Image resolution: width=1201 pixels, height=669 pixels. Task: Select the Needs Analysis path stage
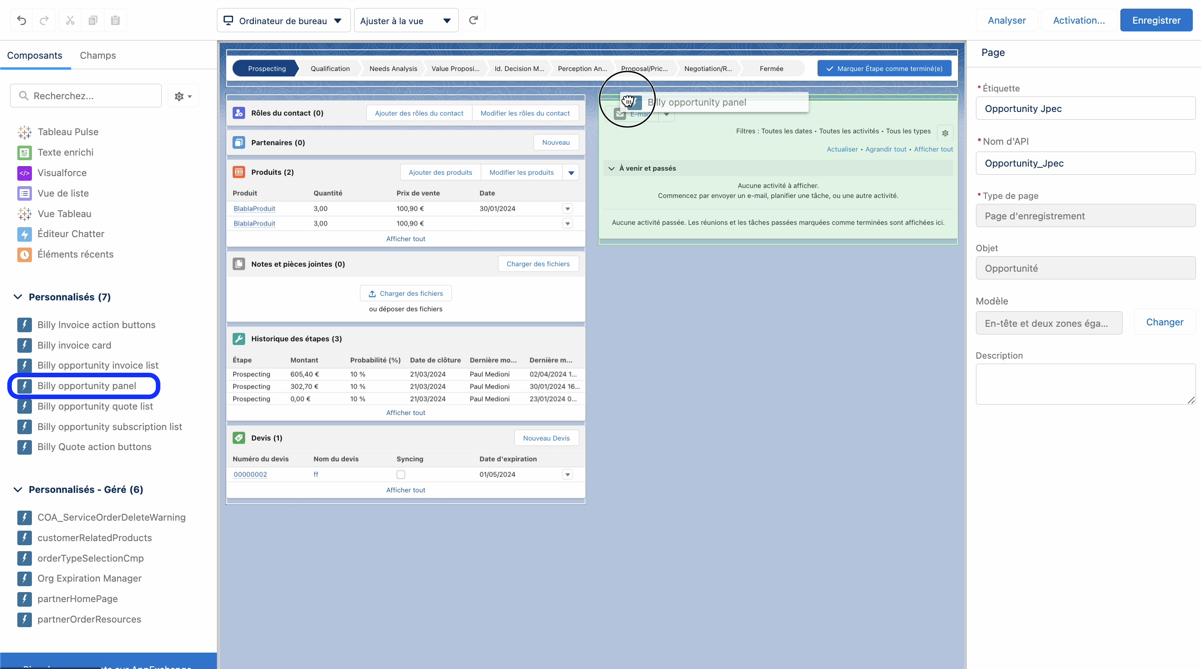click(x=393, y=68)
